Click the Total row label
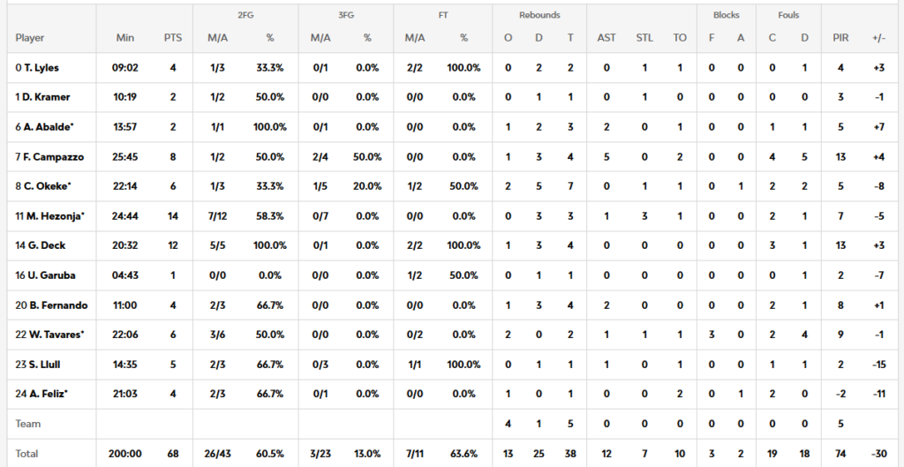Viewport: 904px width, 467px height. [28, 454]
